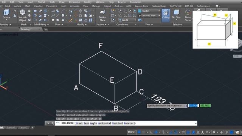The width and height of the screenshot is (242, 136).
Task: Toggle 2D object snap in status bar
Action: [x=175, y=132]
